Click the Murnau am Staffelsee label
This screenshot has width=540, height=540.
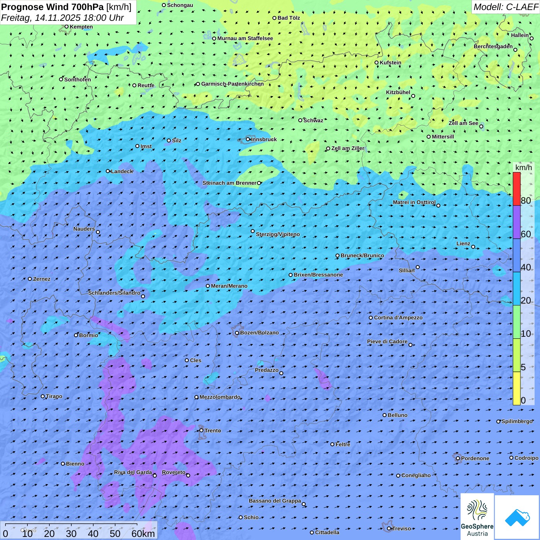click(x=245, y=38)
